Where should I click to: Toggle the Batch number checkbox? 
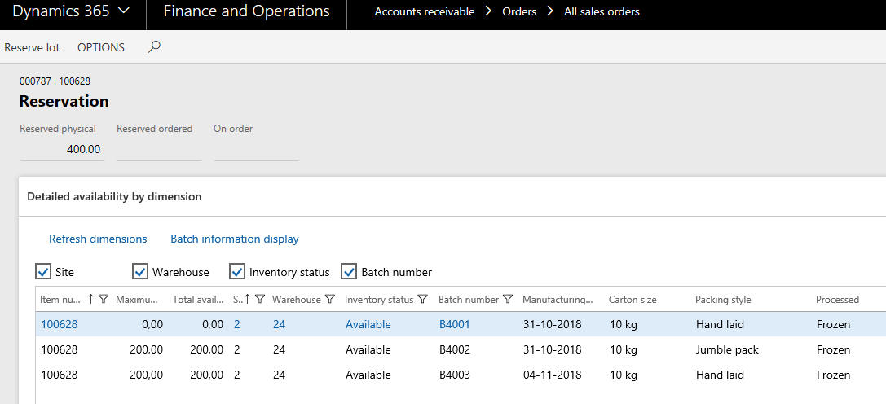[349, 272]
